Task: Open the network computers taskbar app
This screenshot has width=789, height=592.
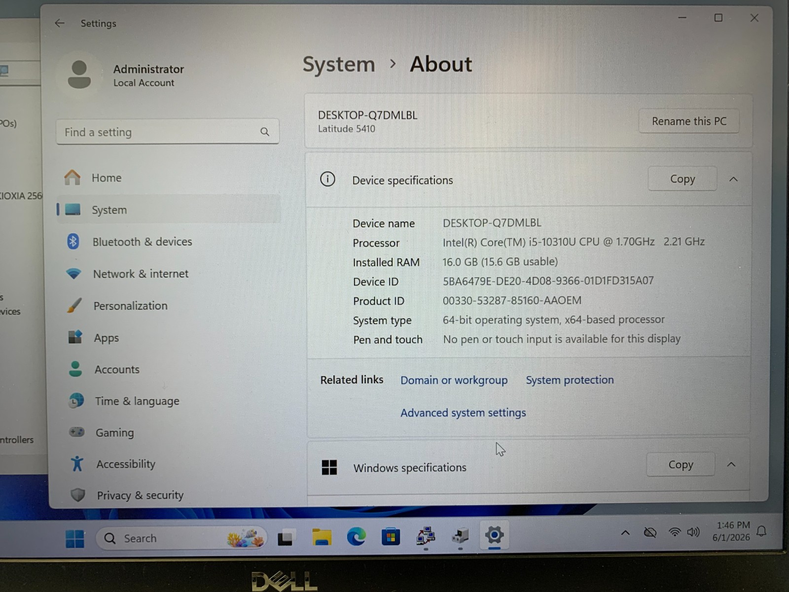Action: tap(426, 536)
